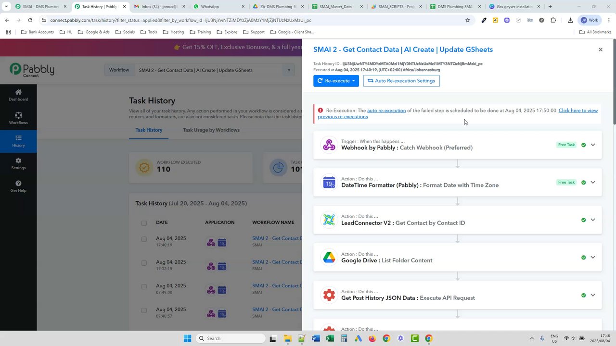The height and width of the screenshot is (346, 616).
Task: Open Windows Start menu
Action: pos(187,338)
